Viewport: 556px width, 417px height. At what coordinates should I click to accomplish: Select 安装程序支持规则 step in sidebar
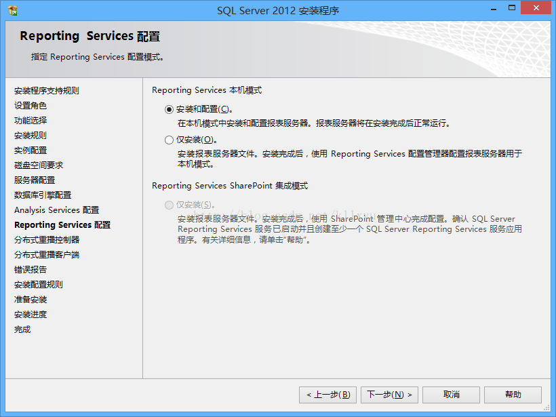click(x=47, y=91)
